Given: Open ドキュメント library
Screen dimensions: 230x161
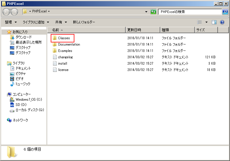Looking at the screenshot, I should point(23,68).
